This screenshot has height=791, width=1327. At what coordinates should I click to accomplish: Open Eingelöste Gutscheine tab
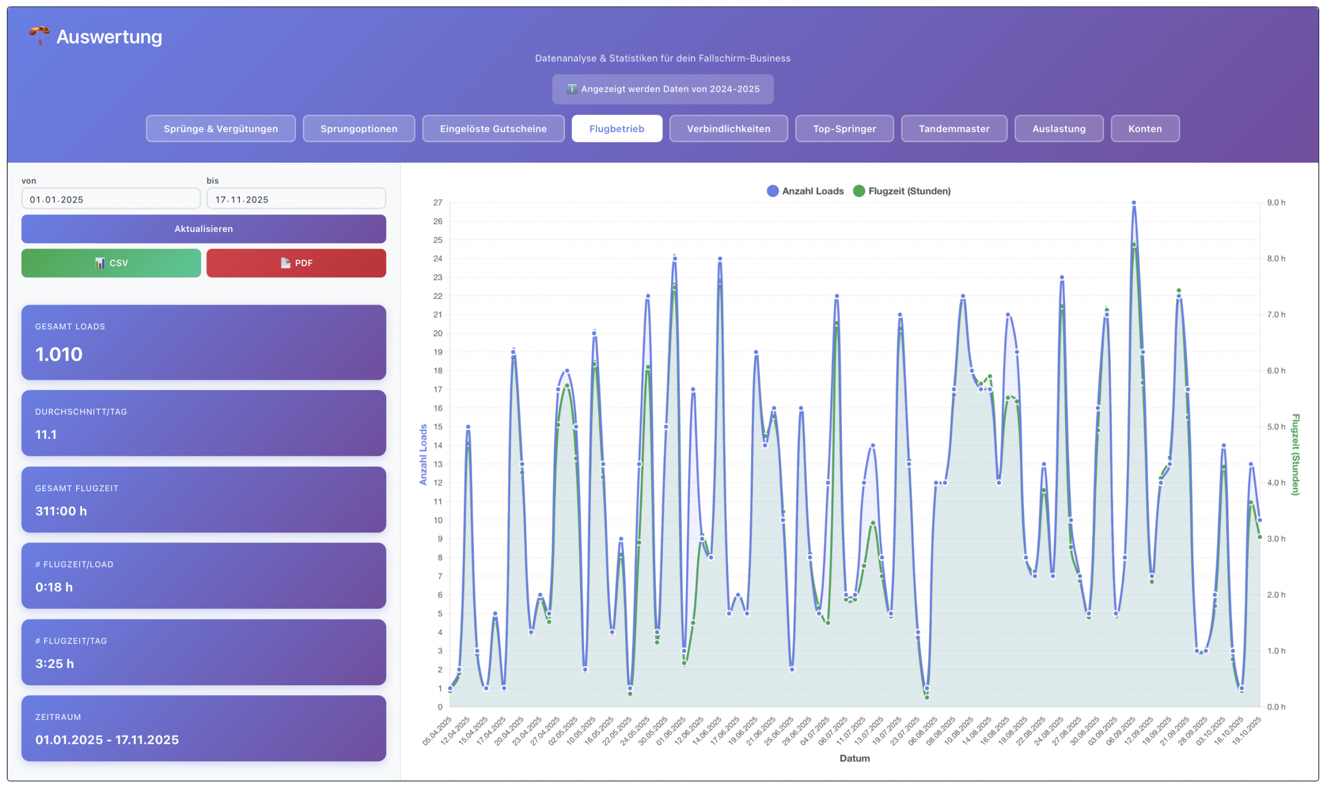(493, 128)
